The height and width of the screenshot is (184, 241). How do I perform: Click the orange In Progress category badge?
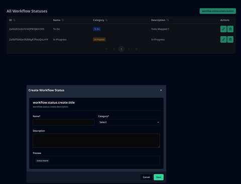click(x=99, y=40)
